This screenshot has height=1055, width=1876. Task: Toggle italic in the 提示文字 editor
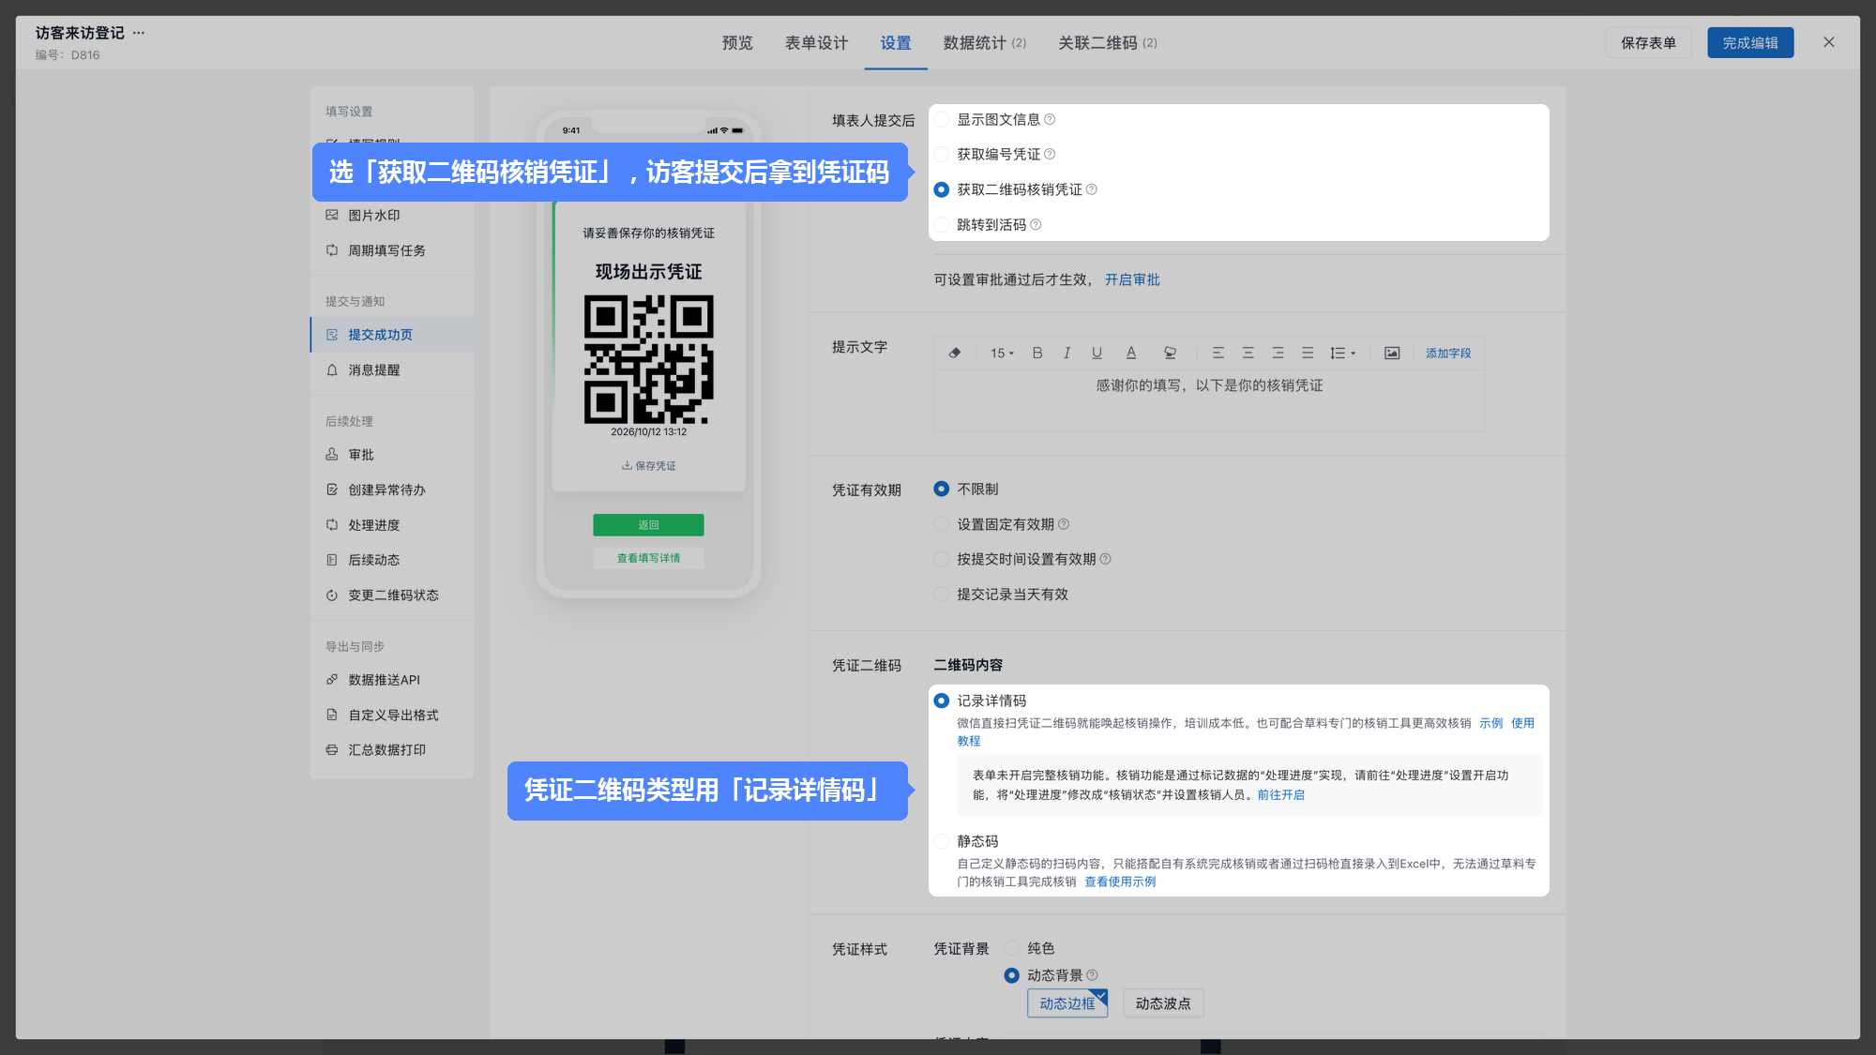point(1067,354)
